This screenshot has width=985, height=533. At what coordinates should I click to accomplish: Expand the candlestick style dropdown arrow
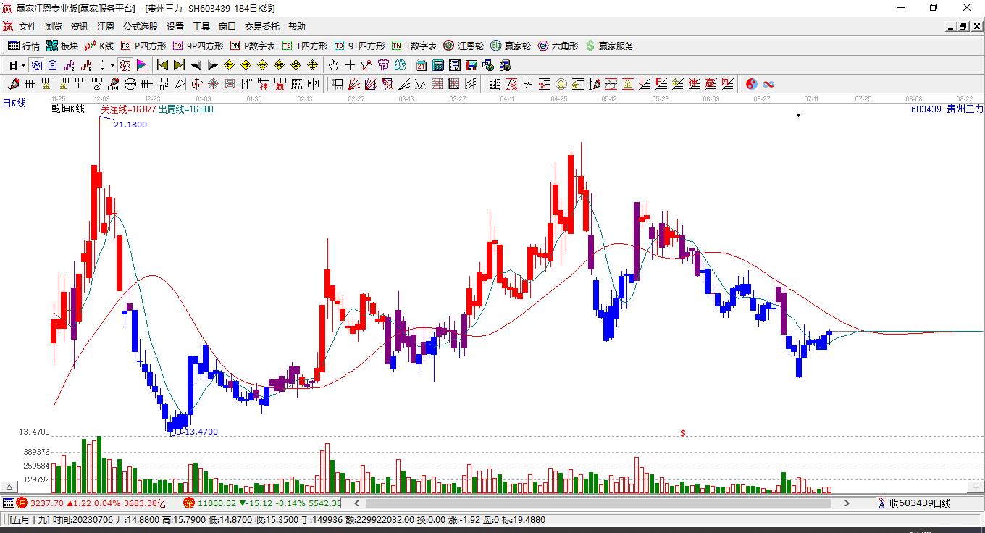tap(113, 65)
